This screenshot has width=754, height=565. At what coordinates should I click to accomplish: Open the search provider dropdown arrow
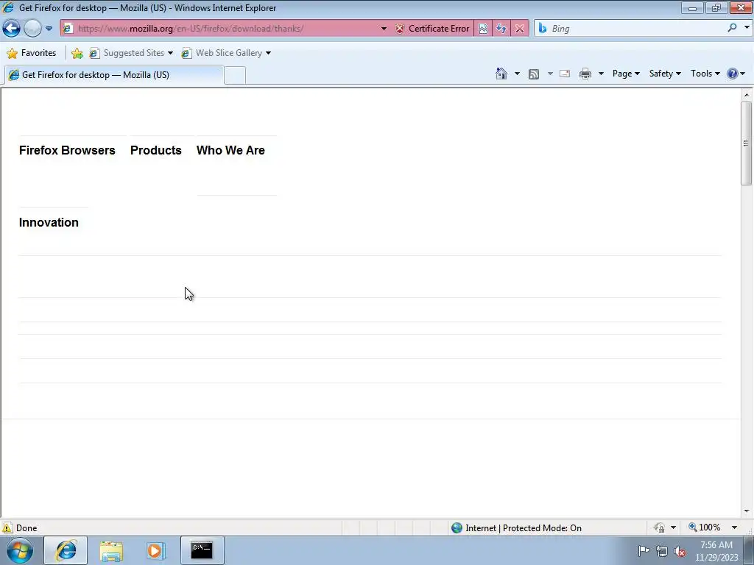coord(747,28)
